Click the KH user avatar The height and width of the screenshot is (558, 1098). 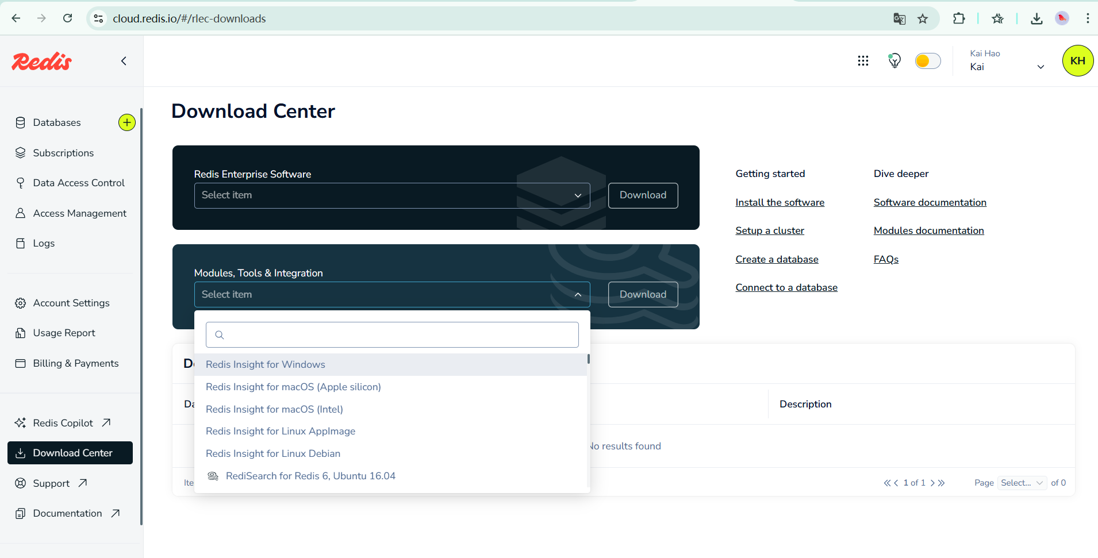(x=1078, y=60)
